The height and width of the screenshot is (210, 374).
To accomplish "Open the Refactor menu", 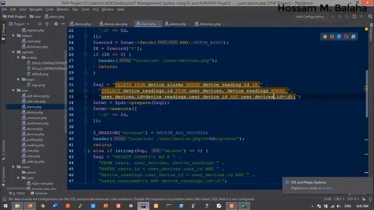I will pyautogui.click(x=63, y=9).
